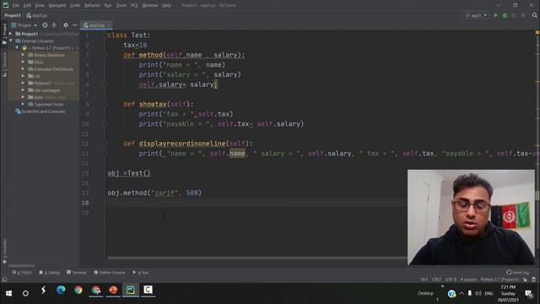This screenshot has height=304, width=540.
Task: Click app1.py breadcrumb in navigation bar
Action: pos(37,15)
